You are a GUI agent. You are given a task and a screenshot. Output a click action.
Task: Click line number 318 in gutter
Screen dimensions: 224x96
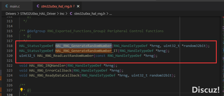tap(10, 46)
